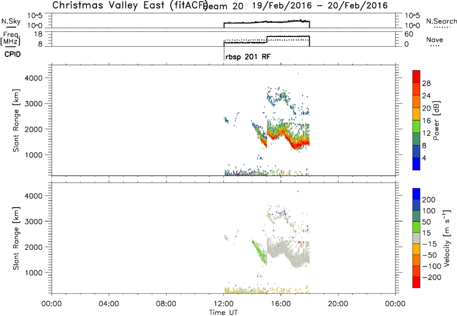Image resolution: width=457 pixels, height=316 pixels.
Task: Click 'Slant Range [km]' label of the velocity panel
Action: point(16,238)
